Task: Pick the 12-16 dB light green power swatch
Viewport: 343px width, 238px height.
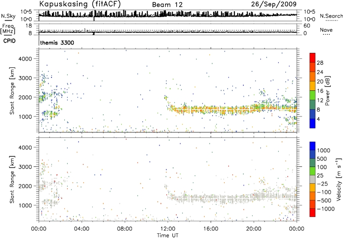Action: 313,95
